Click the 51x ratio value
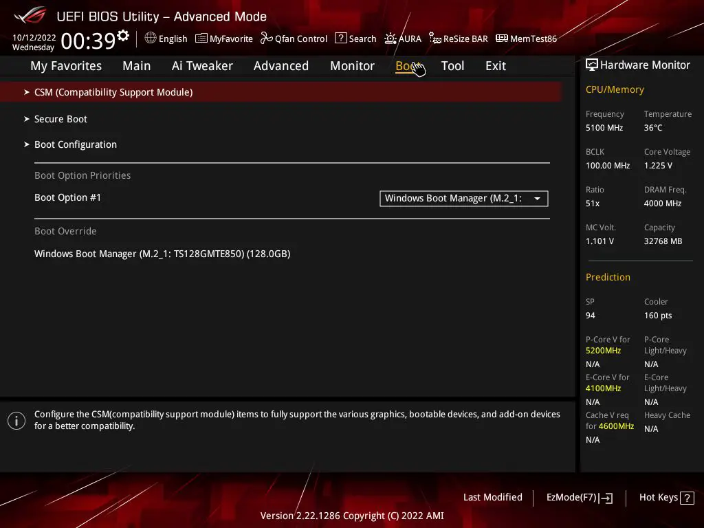704x528 pixels. click(593, 203)
